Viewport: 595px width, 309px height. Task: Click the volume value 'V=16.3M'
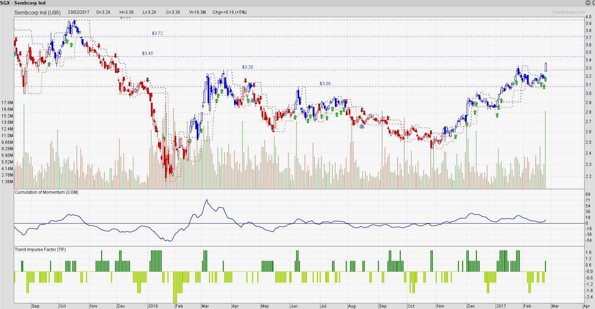click(197, 12)
